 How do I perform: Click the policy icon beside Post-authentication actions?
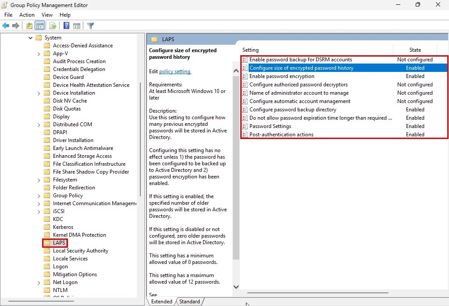(245, 135)
